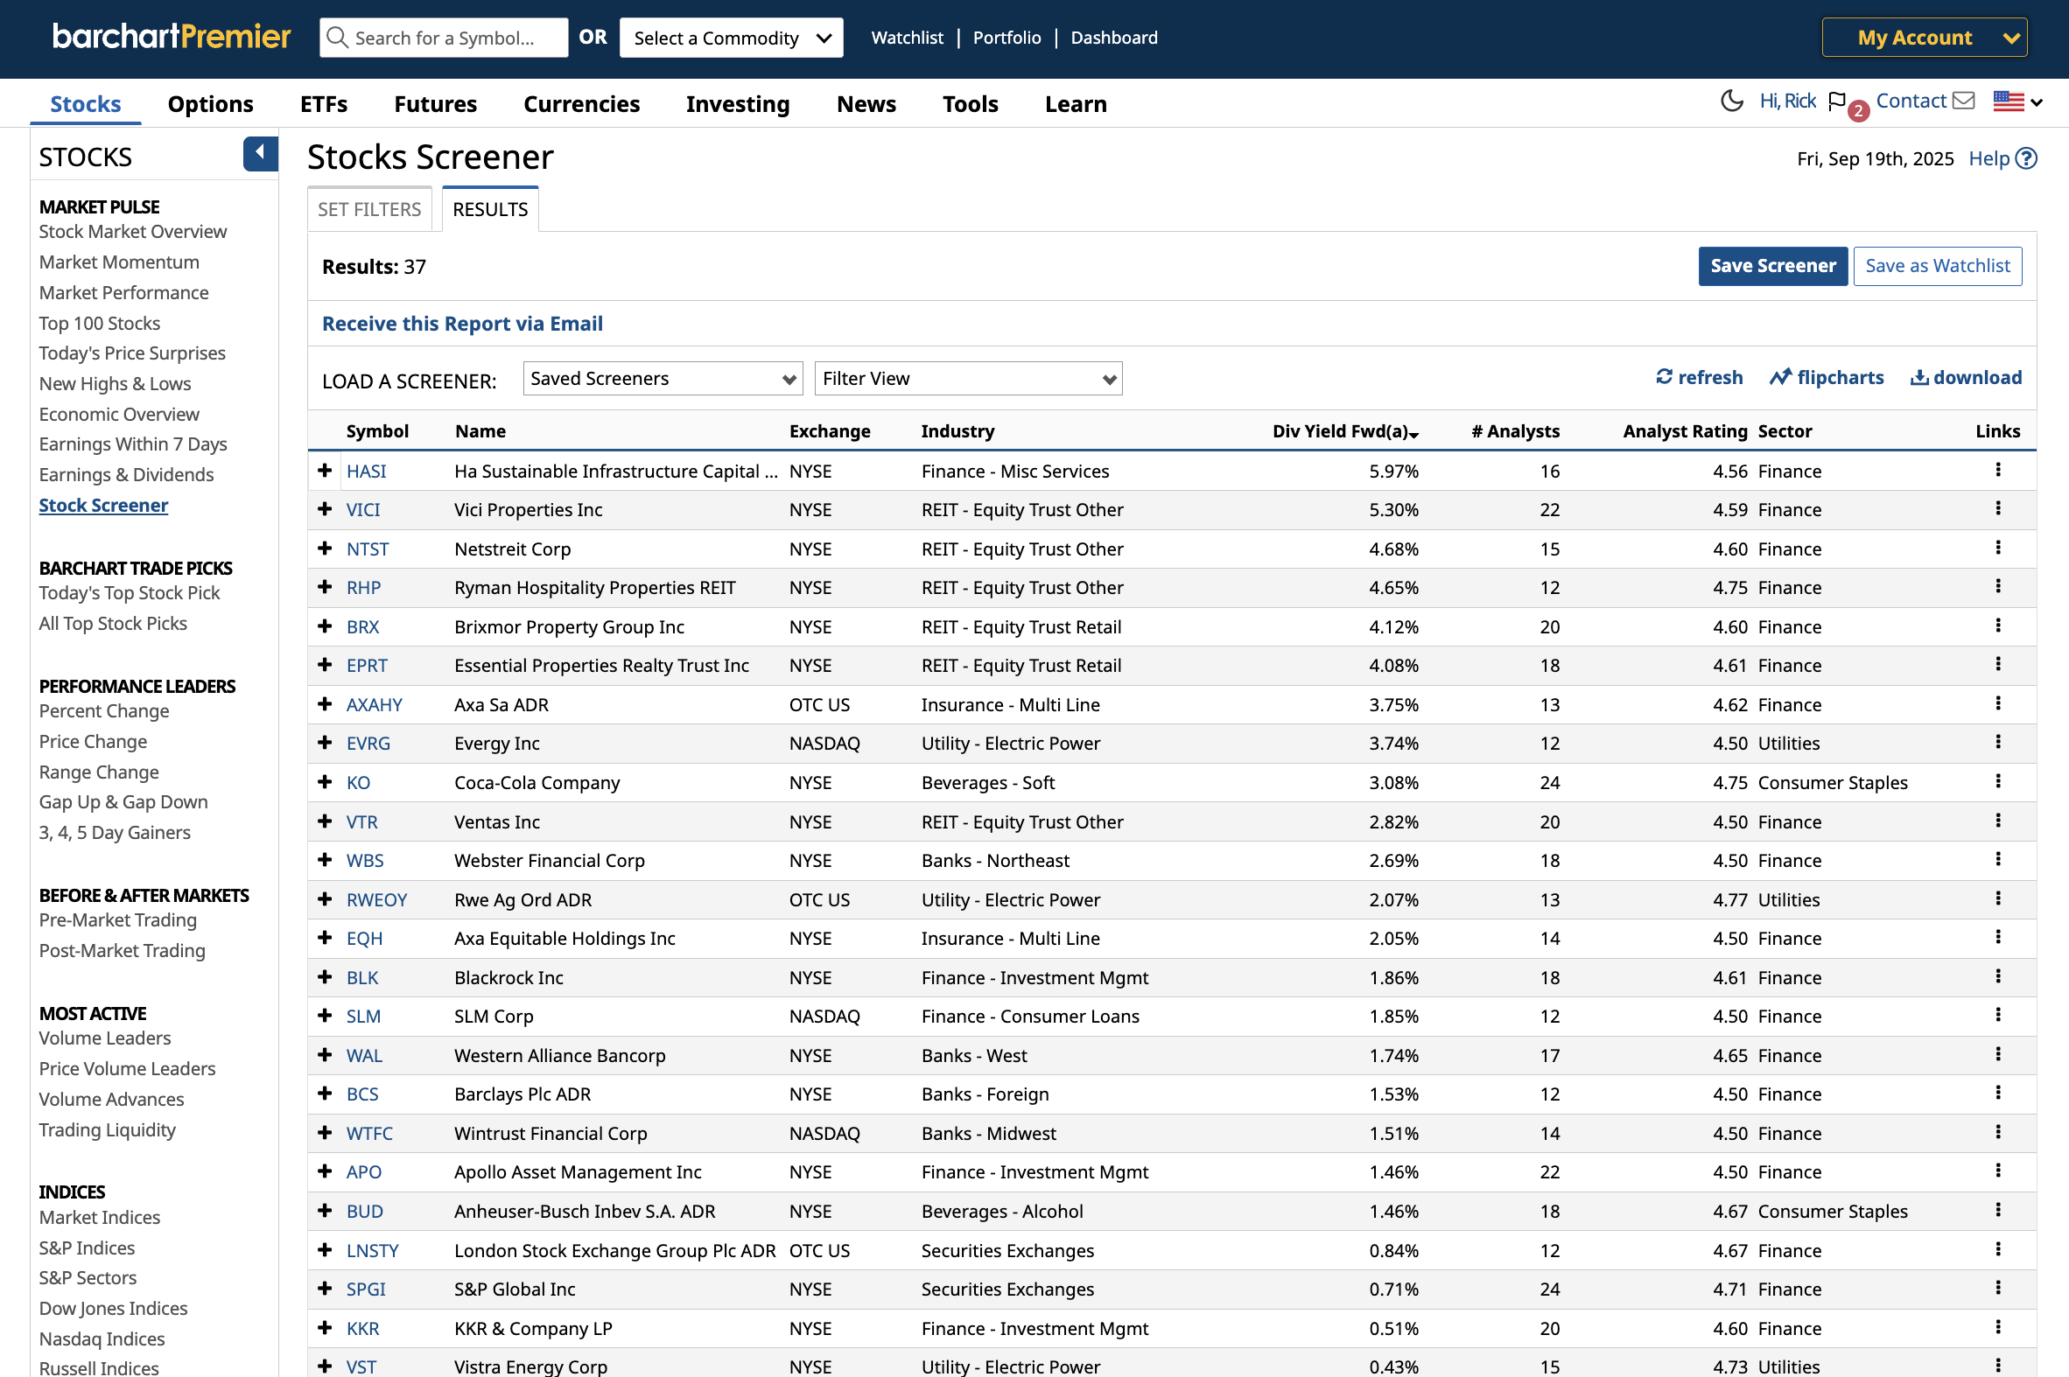Open Pre-Market Trading in sidebar
This screenshot has height=1377, width=2069.
tap(118, 920)
